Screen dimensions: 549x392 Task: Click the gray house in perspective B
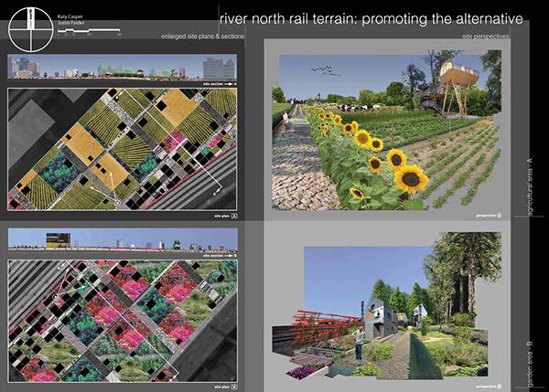(381, 318)
